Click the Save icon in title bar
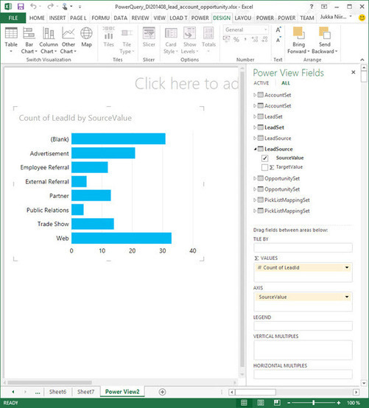Image resolution: width=369 pixels, height=408 pixels. point(21,7)
